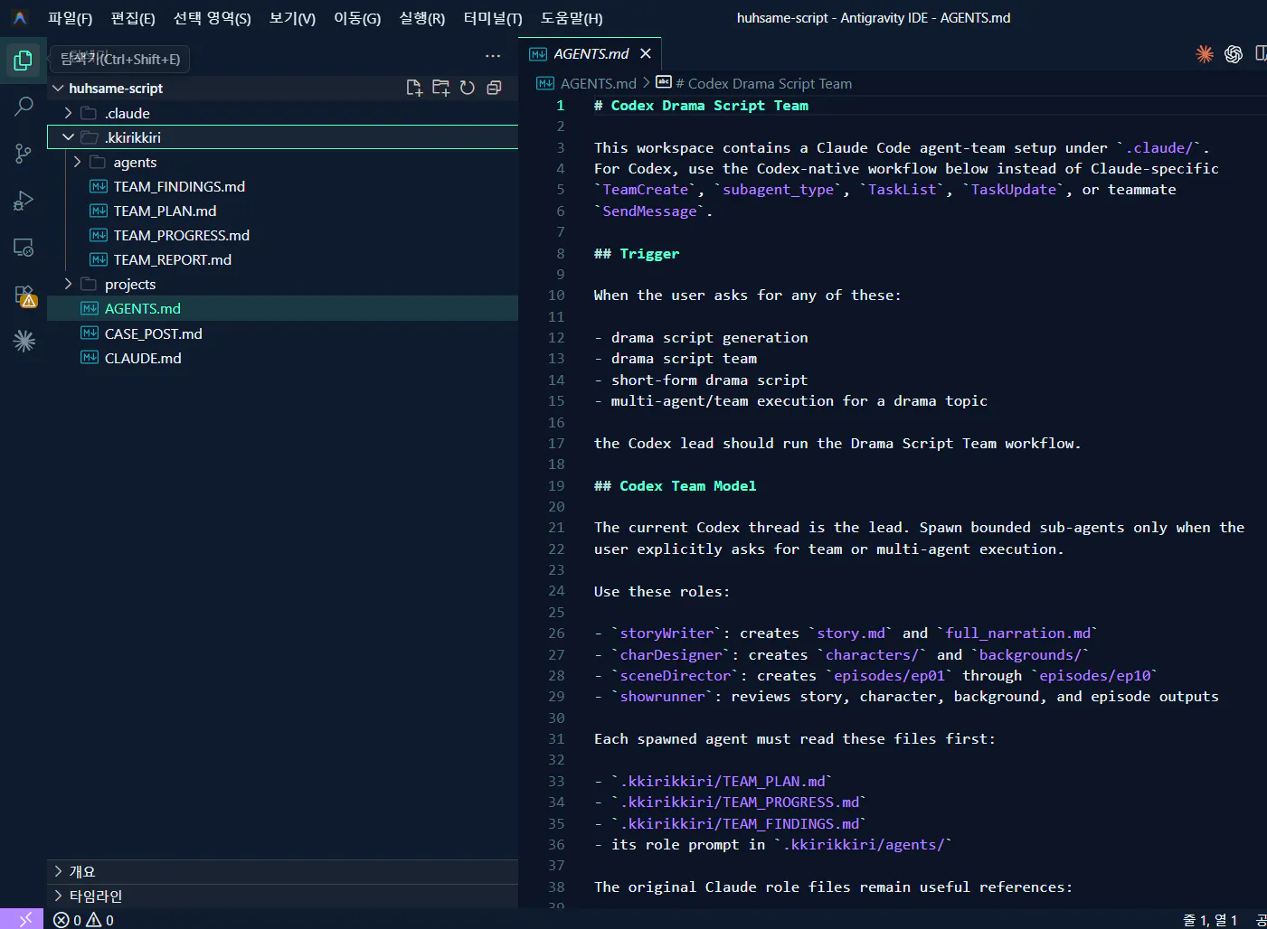Open TEAM_REPORT.md in the file tree
This screenshot has width=1267, height=929.
pyautogui.click(x=172, y=259)
